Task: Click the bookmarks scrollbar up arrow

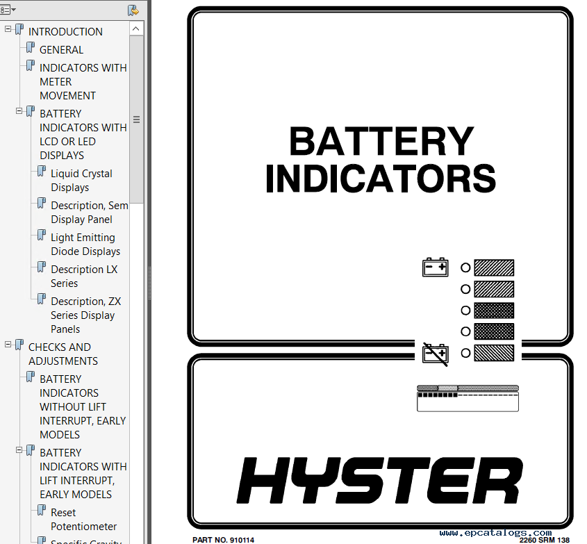Action: 136,28
